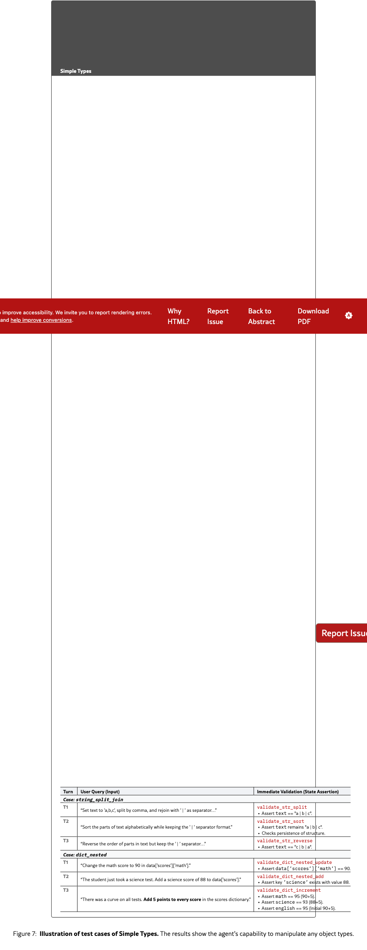Click "Immediate Validation (State Assertion)" header

298,792
